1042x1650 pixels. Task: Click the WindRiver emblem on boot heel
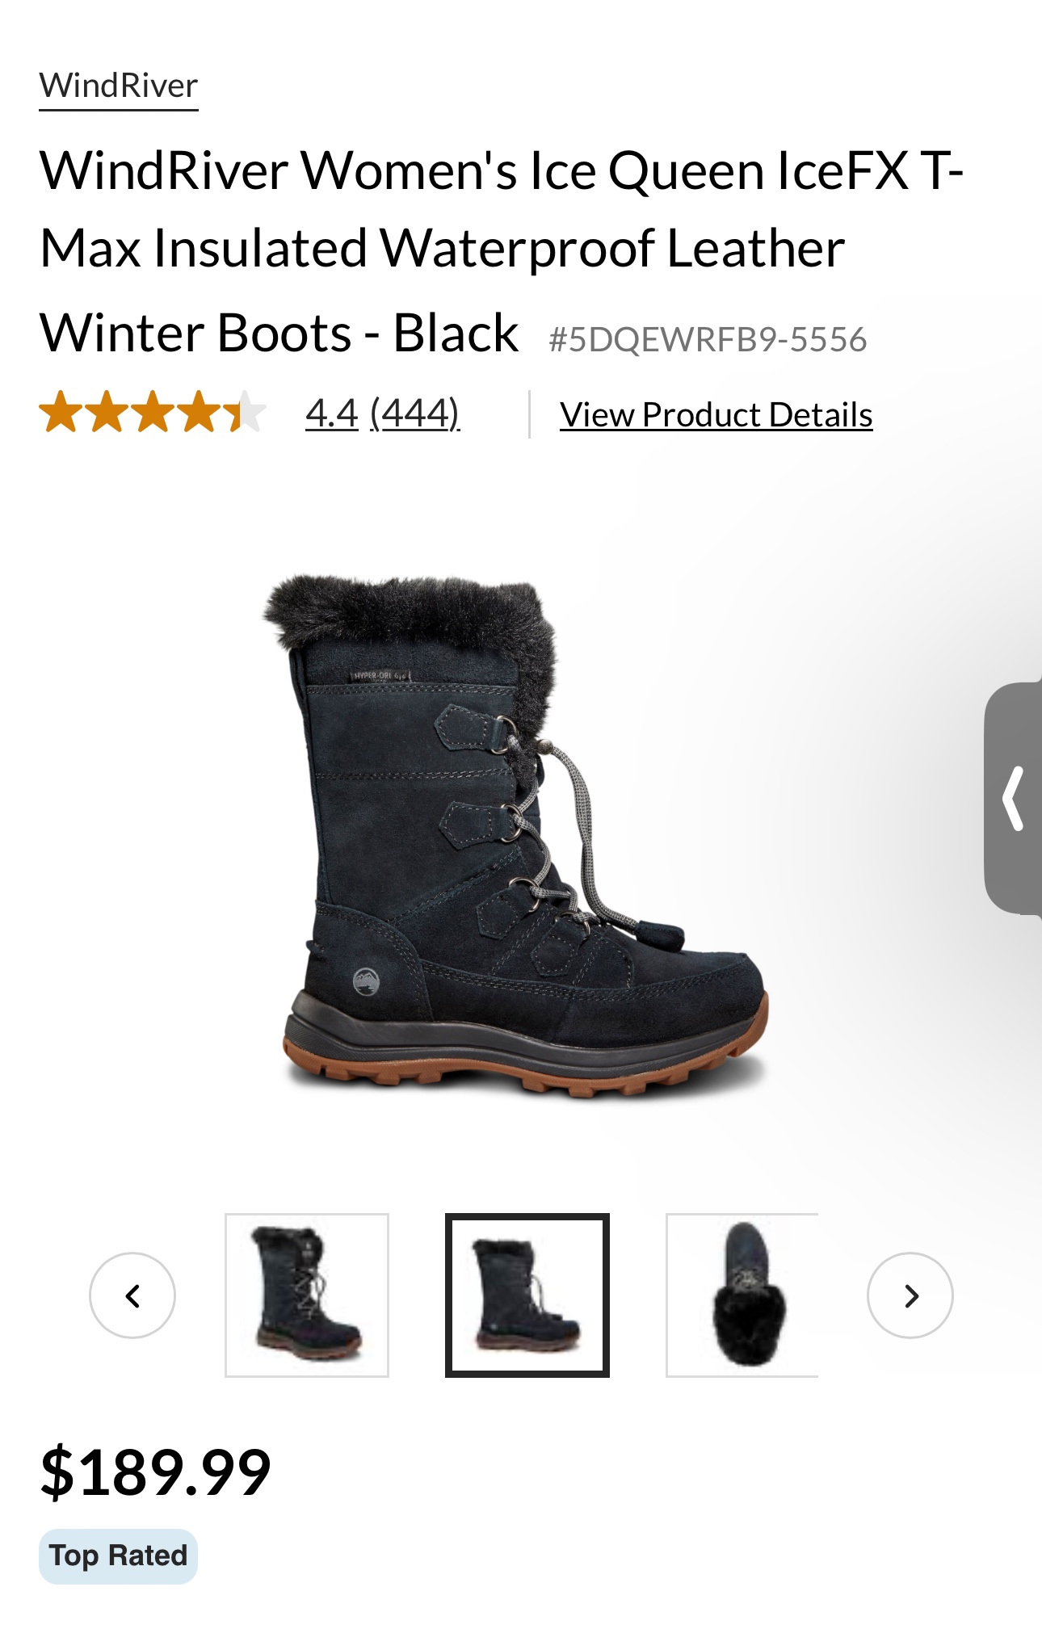(x=365, y=981)
